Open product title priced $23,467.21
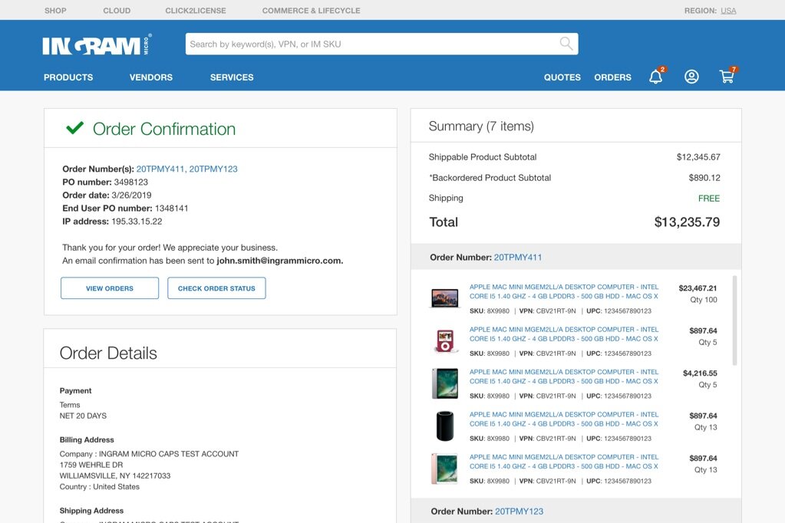Viewport: 785px width, 523px height. click(564, 291)
